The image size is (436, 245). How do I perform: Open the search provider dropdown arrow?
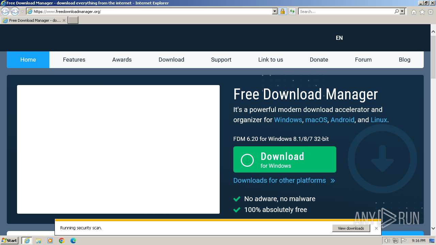click(402, 11)
